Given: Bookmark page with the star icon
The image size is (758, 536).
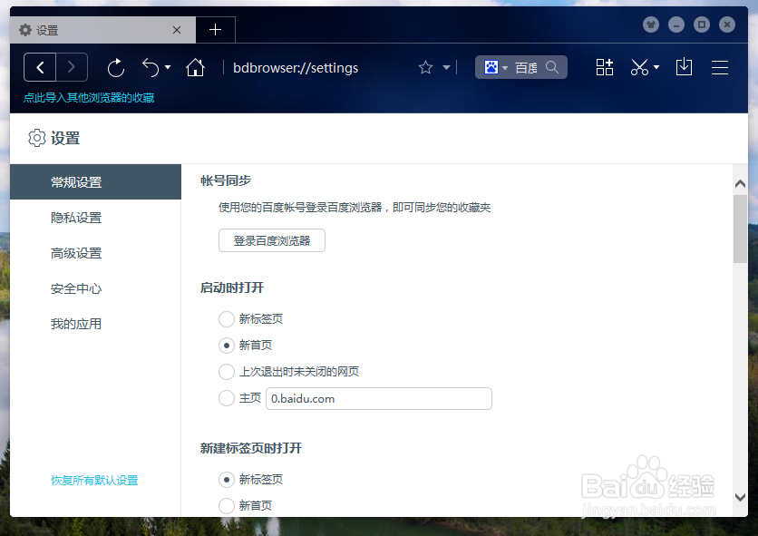Looking at the screenshot, I should point(425,67).
